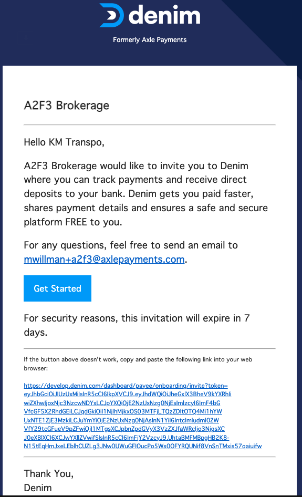Click the link line starting with VfY29tcGFueV9p
The width and height of the screenshot is (302, 497).
pyautogui.click(x=124, y=429)
